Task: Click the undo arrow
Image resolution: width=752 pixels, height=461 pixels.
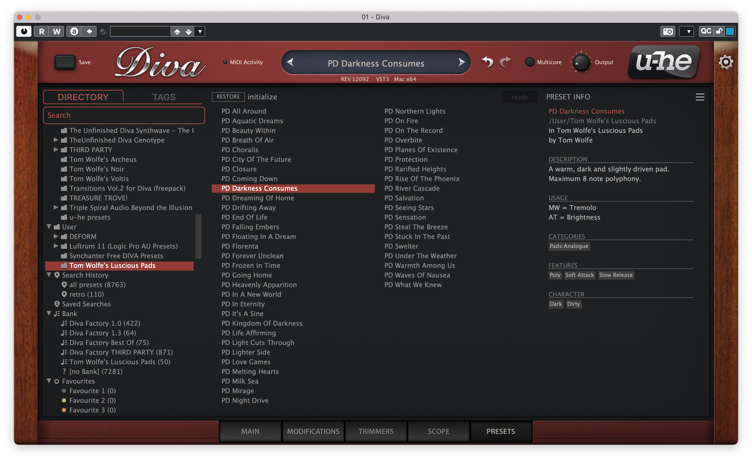Action: 487,62
